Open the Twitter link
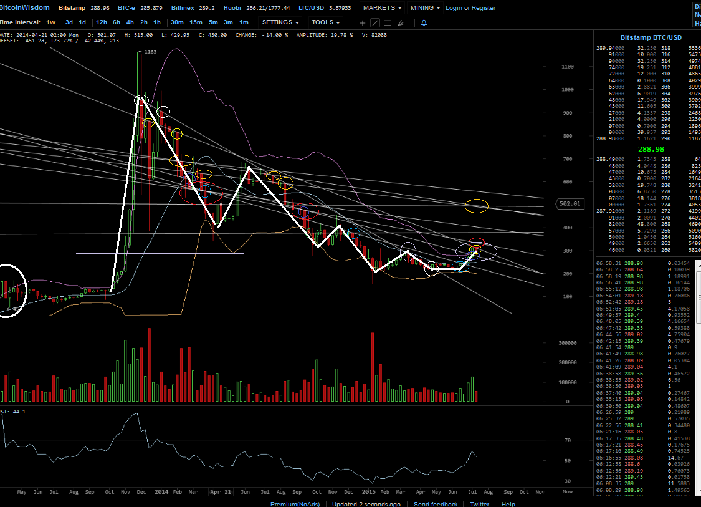The width and height of the screenshot is (701, 507). coord(480,504)
